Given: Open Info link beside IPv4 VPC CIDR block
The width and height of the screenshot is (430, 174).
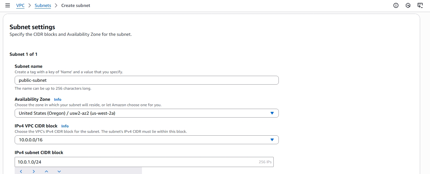Looking at the screenshot, I should (65, 126).
